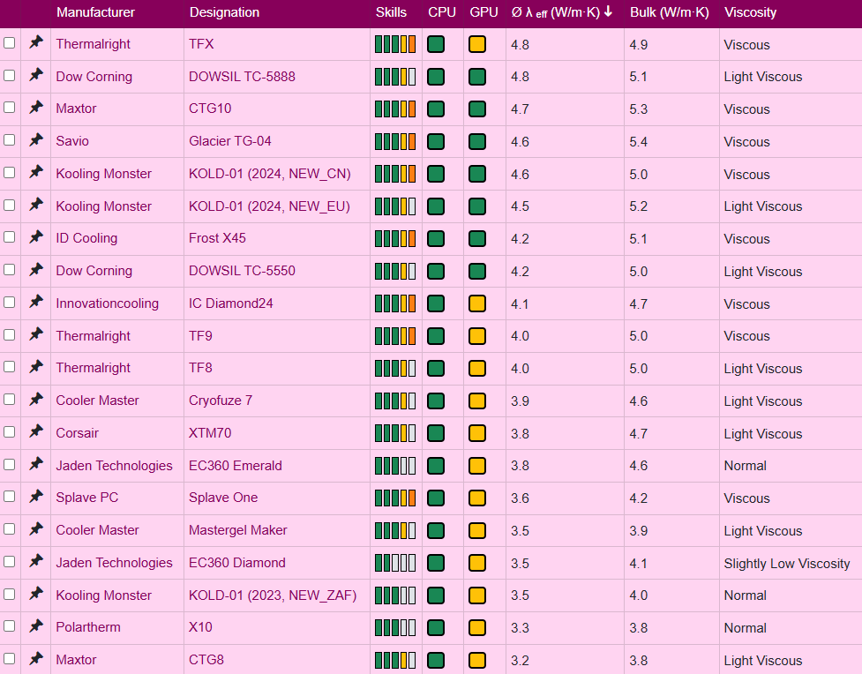Click the skills rating bars for Frost X45
862x674 pixels.
pos(395,238)
